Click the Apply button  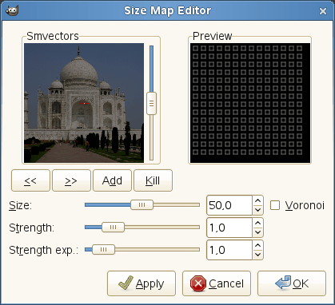click(x=142, y=283)
